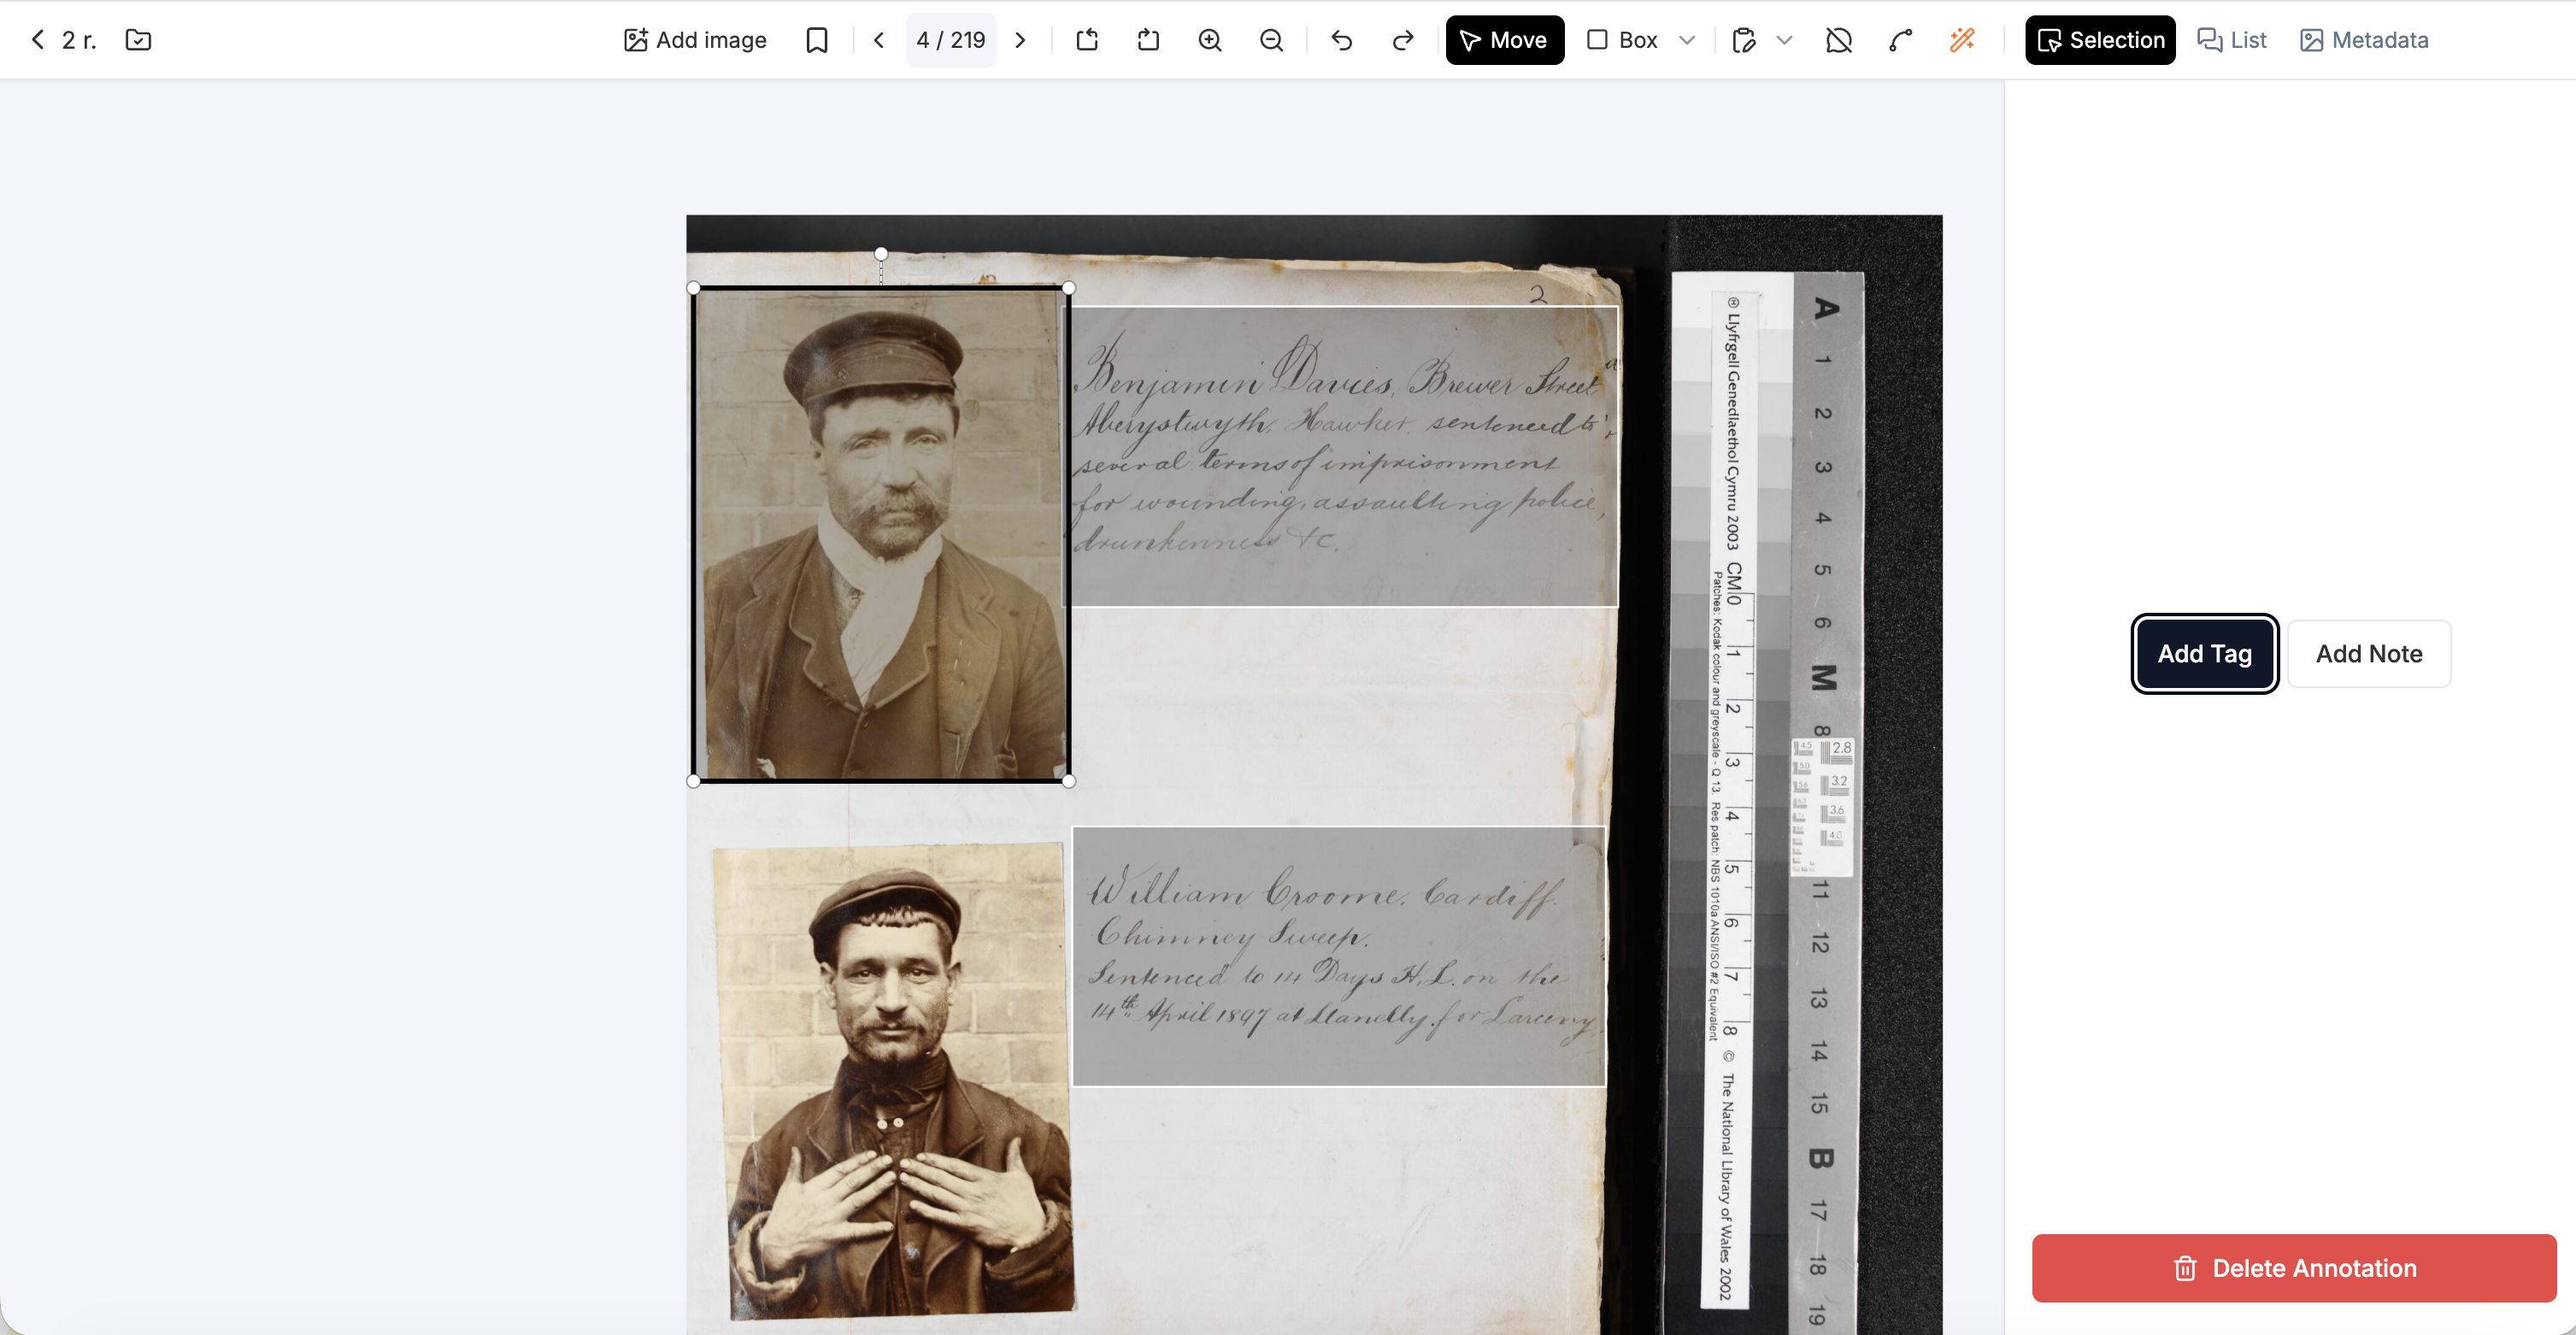This screenshot has width=2576, height=1335.
Task: Click Add image button
Action: (x=695, y=40)
